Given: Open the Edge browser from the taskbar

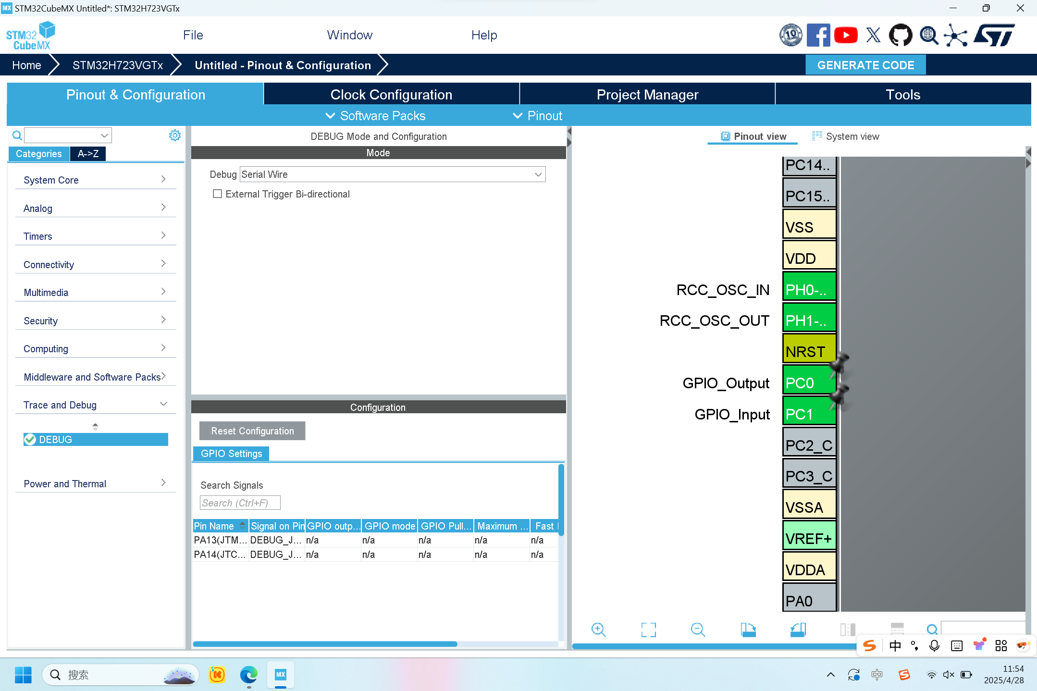Looking at the screenshot, I should click(x=248, y=675).
